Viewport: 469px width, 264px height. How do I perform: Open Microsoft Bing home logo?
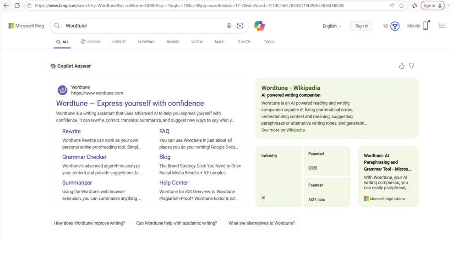coord(26,26)
